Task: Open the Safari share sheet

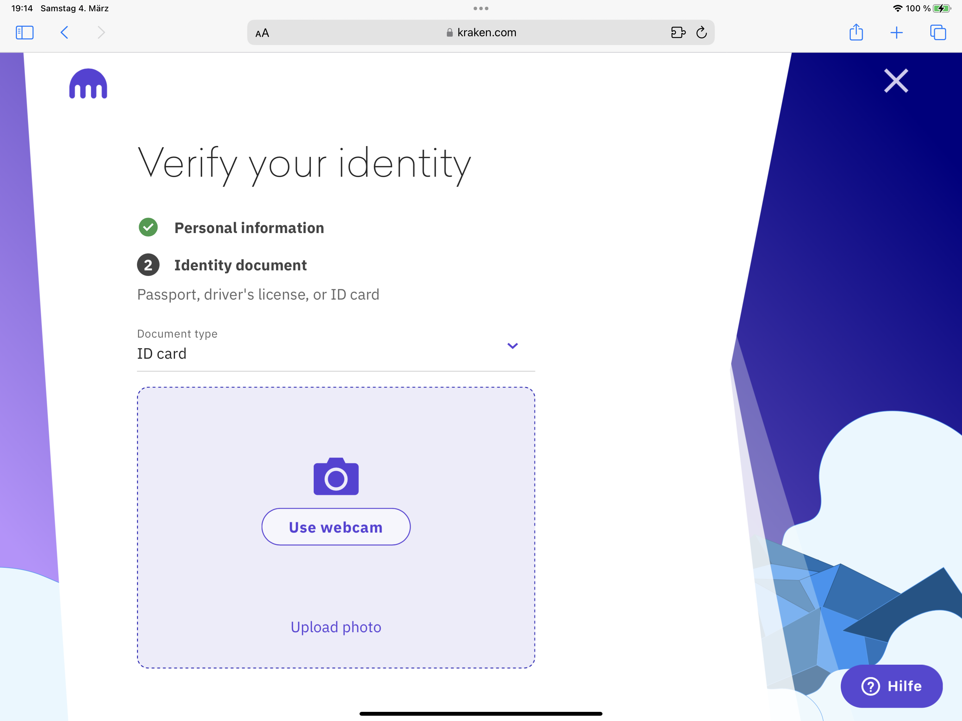Action: (856, 32)
